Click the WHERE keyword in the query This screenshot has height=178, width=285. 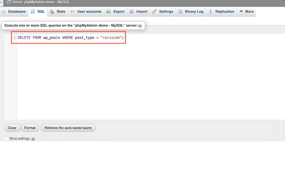pyautogui.click(x=68, y=38)
